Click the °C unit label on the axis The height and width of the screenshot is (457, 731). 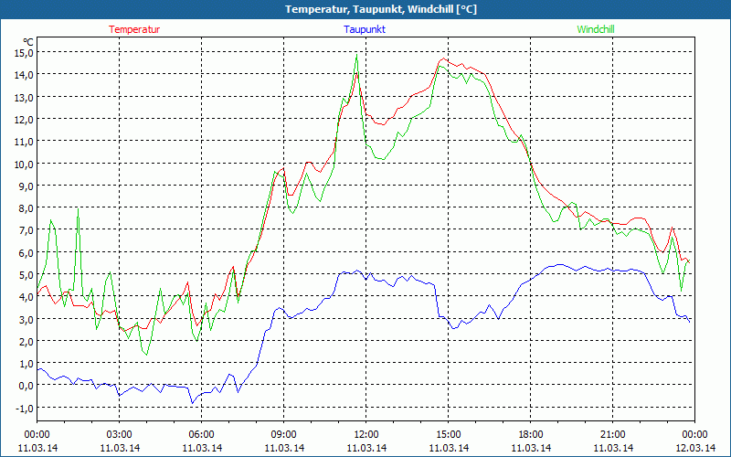point(28,42)
